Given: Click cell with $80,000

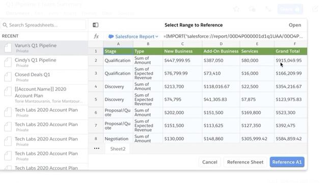Looking at the screenshot, I should pos(257,60).
